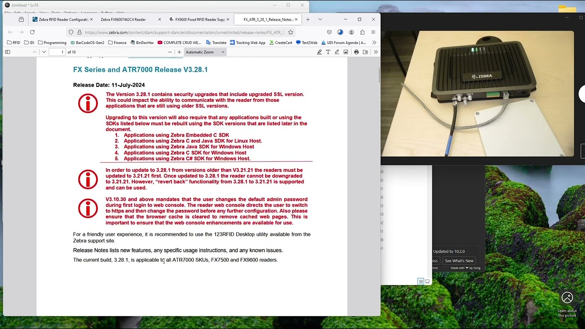Select list layout toggle in background window

tap(420, 281)
